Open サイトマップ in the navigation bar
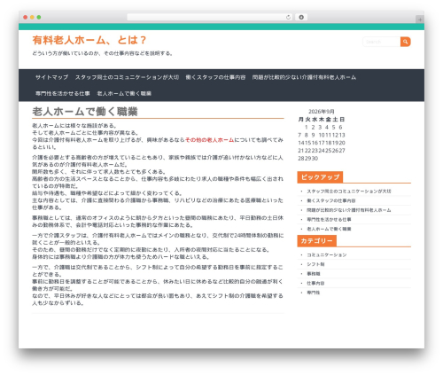443x375 pixels. tap(51, 77)
